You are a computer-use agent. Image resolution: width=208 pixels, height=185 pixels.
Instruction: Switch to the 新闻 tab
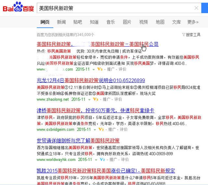61,22
